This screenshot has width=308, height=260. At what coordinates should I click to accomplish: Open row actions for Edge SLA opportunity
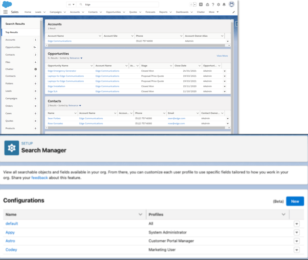tap(224, 92)
